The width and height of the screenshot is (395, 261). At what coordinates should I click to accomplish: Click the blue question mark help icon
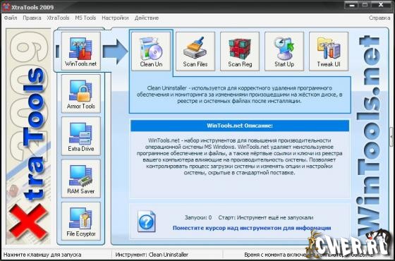(x=147, y=221)
